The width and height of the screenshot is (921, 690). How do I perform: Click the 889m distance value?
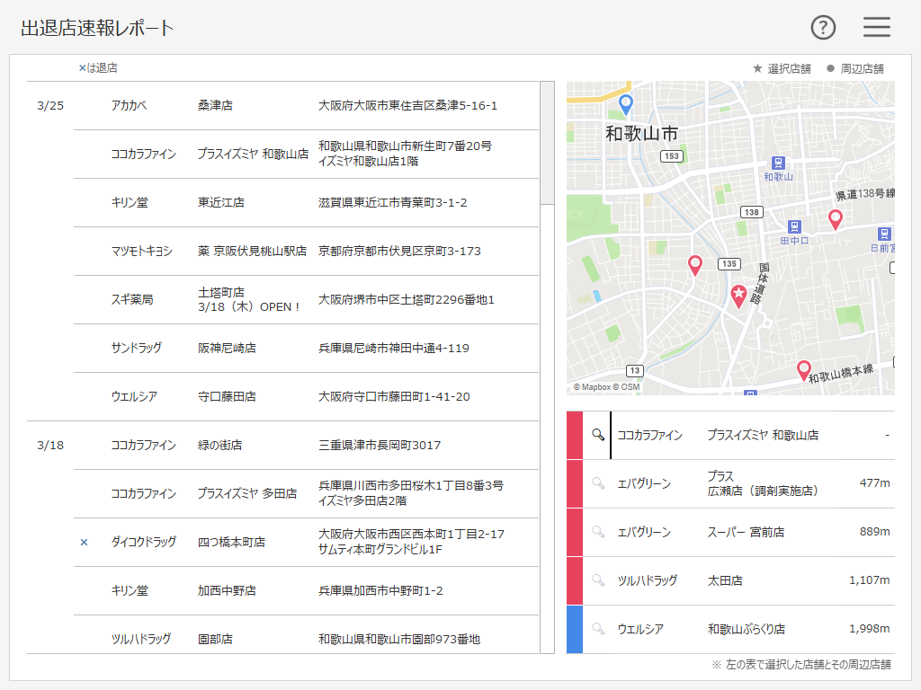tap(874, 532)
